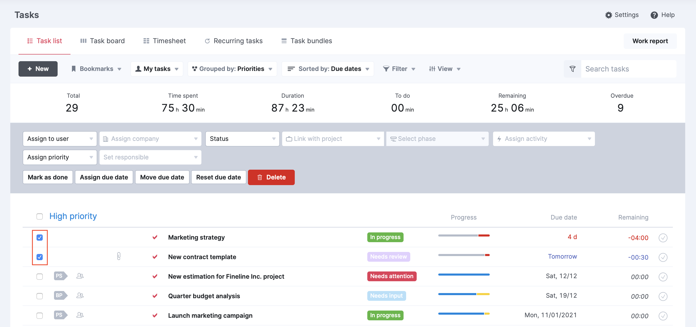Click the Launch marketing campaign progress bar

point(464,313)
